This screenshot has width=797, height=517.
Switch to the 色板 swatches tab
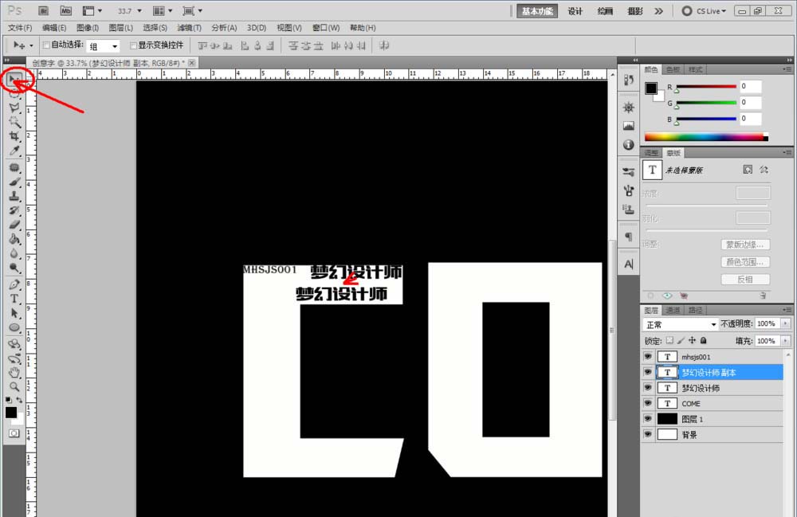(x=673, y=69)
